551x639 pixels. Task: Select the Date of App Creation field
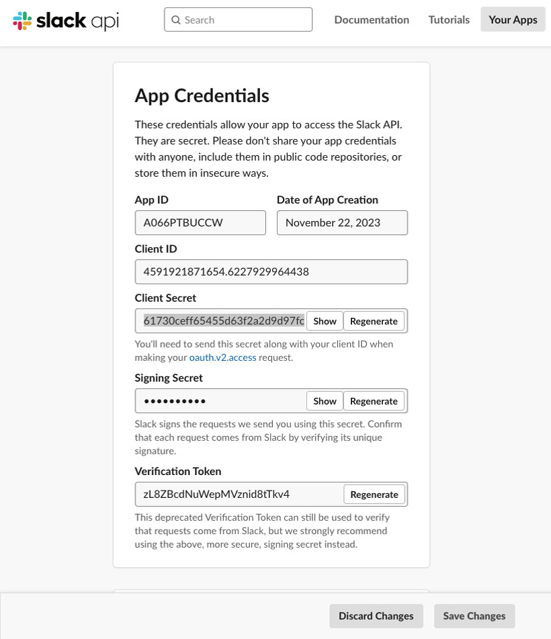pyautogui.click(x=342, y=222)
